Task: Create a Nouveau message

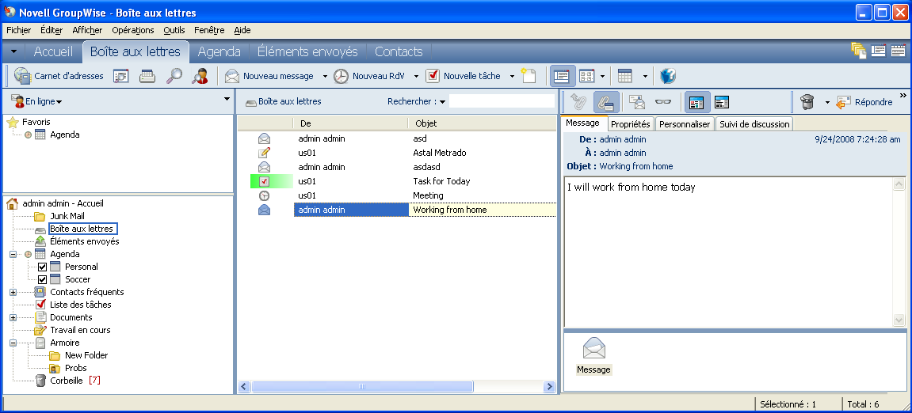Action: click(x=269, y=76)
